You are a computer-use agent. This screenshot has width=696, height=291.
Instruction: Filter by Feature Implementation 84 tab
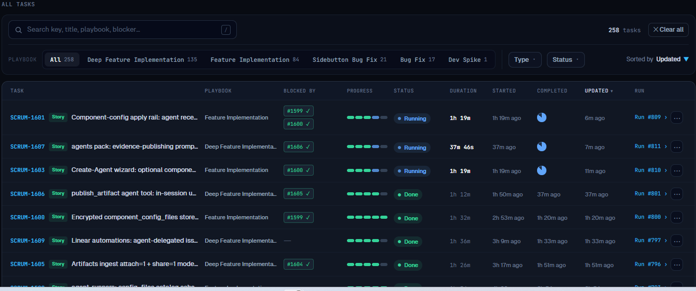[x=255, y=60]
